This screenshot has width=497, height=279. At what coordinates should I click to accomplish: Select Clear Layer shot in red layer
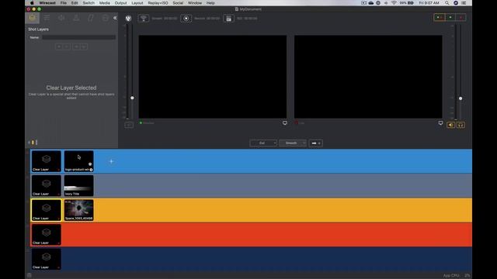point(47,234)
